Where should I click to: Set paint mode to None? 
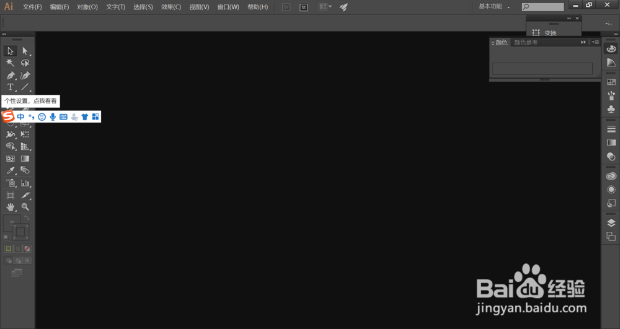[x=27, y=248]
